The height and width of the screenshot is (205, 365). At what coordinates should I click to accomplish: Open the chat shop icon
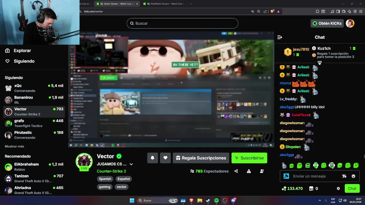coord(311,188)
